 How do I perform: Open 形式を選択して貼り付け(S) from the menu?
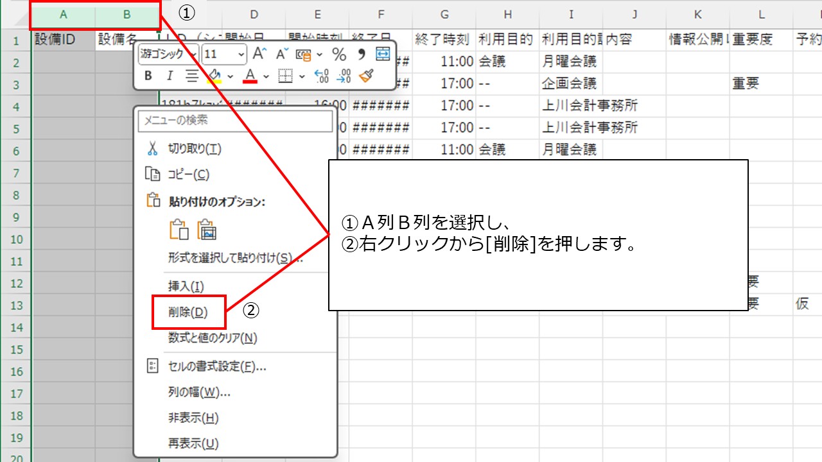coord(235,258)
